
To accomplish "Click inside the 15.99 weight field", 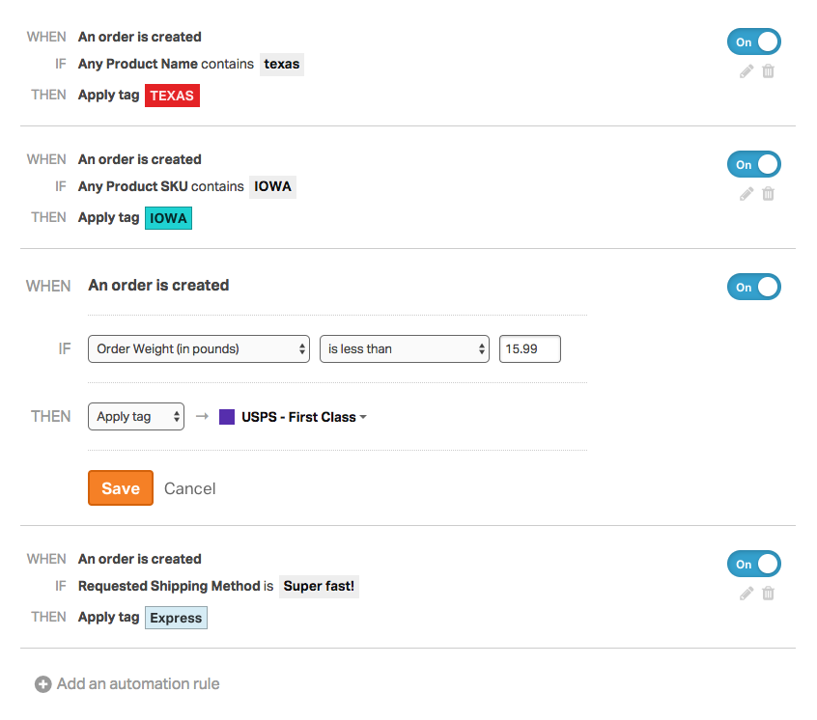I will [529, 348].
